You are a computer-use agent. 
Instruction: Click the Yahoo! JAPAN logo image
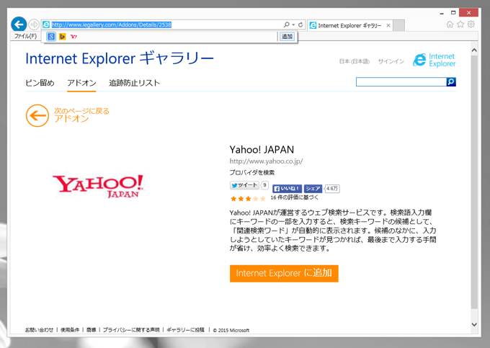(x=98, y=186)
